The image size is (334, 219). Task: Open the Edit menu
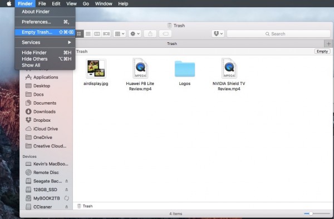56,4
